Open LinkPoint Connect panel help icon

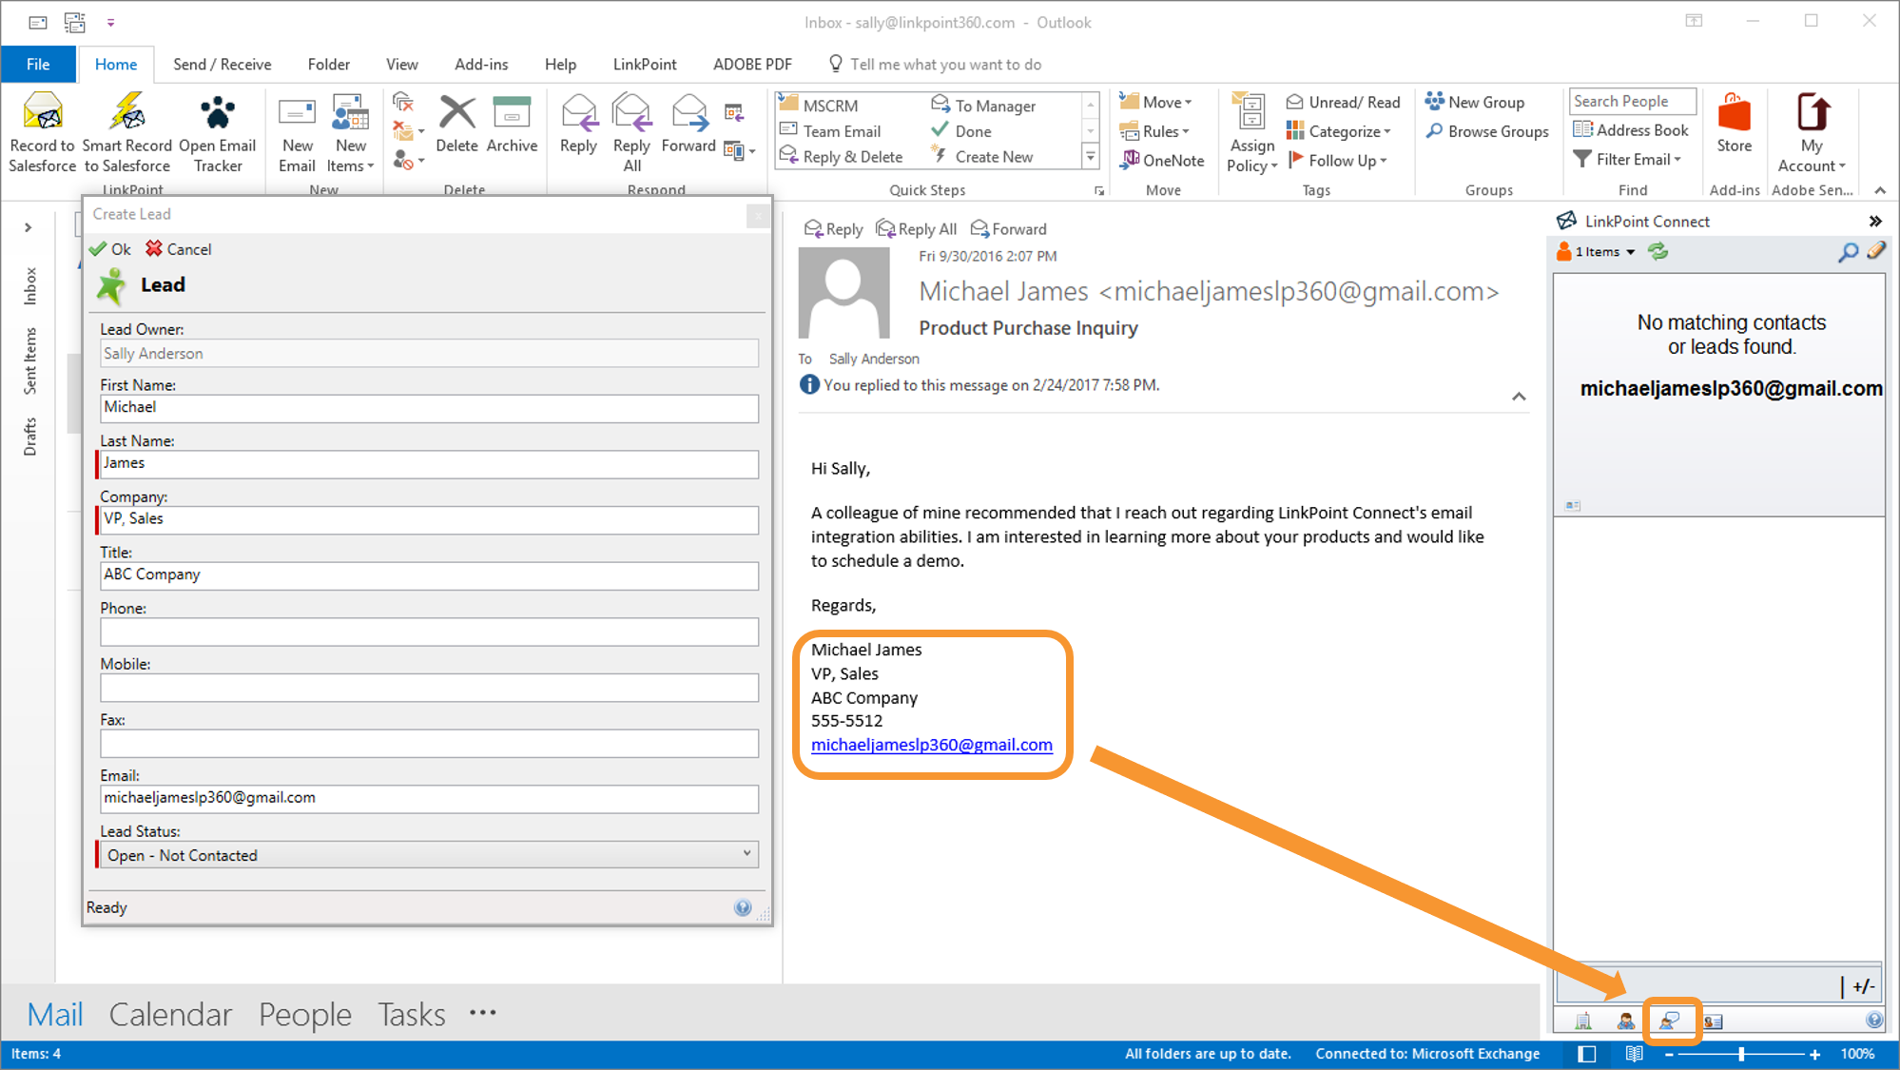1874,1020
